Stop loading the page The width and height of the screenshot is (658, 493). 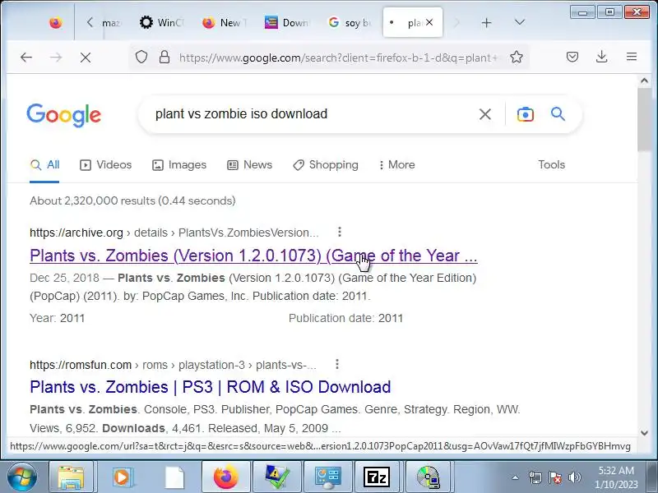(x=86, y=58)
